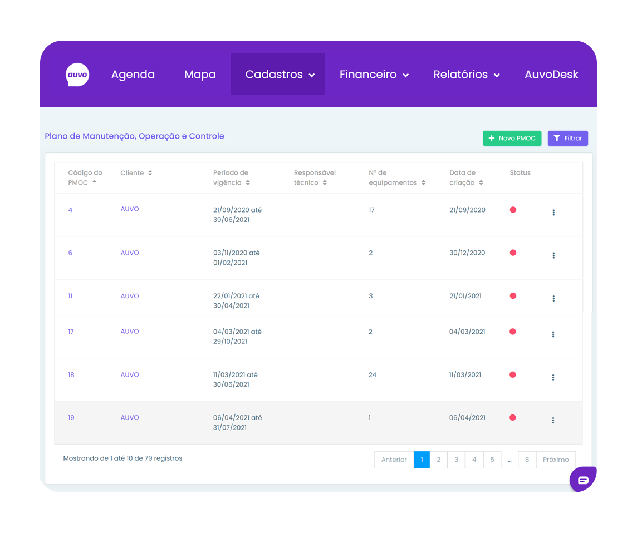Click red status dot for PMOC 4

point(513,210)
